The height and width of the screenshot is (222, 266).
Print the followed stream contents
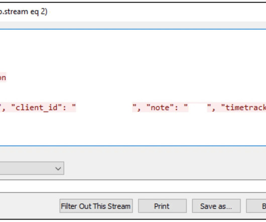162,206
